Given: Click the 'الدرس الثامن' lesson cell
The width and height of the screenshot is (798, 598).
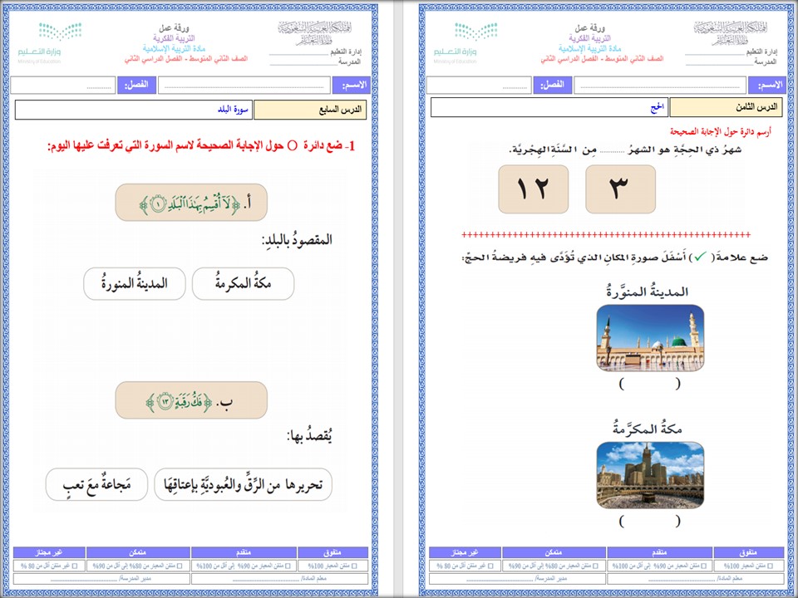Looking at the screenshot, I should [x=726, y=108].
